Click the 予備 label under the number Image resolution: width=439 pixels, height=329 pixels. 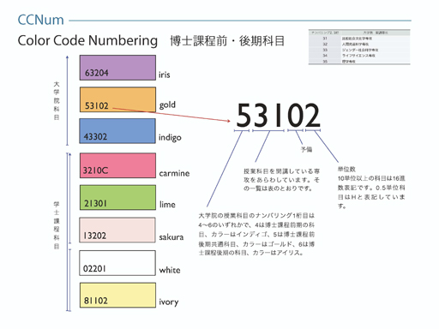pos(306,149)
